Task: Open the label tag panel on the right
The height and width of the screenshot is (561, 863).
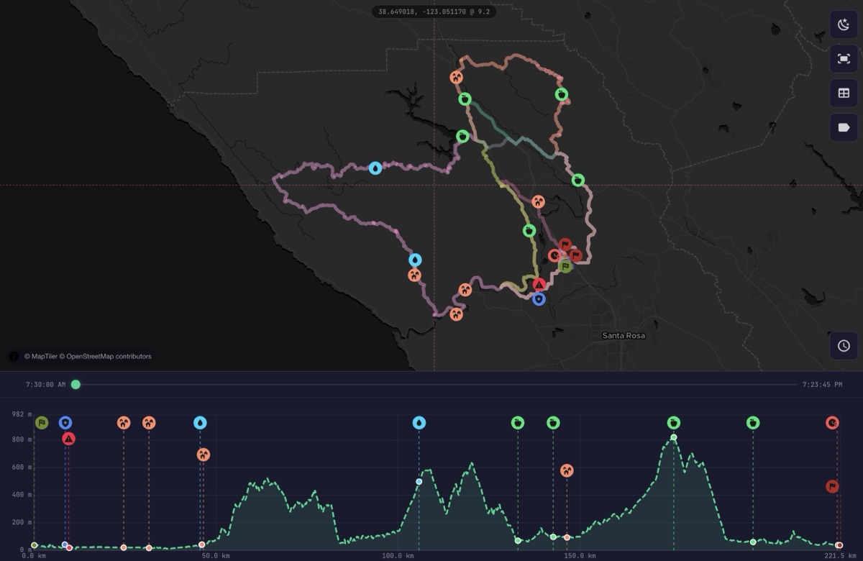Action: (843, 127)
